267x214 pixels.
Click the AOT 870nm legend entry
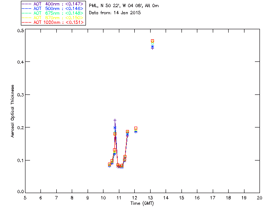(x=53, y=18)
